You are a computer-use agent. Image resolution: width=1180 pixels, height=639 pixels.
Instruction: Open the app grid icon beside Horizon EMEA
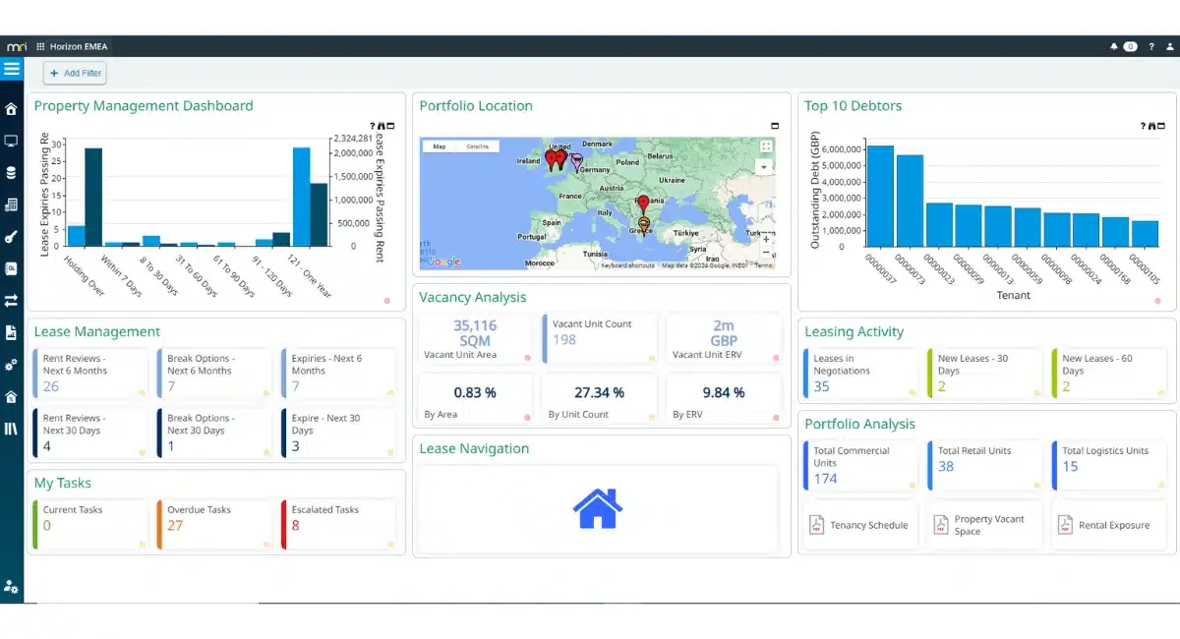tap(40, 46)
